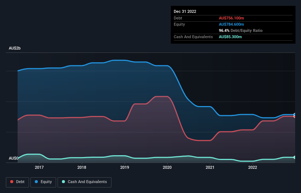Click the Equity row label in tooltip
Image resolution: width=301 pixels, height=193 pixels.
(x=179, y=24)
